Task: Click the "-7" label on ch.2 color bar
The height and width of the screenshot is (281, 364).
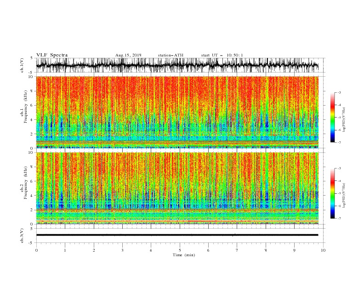Action: pos(339,219)
